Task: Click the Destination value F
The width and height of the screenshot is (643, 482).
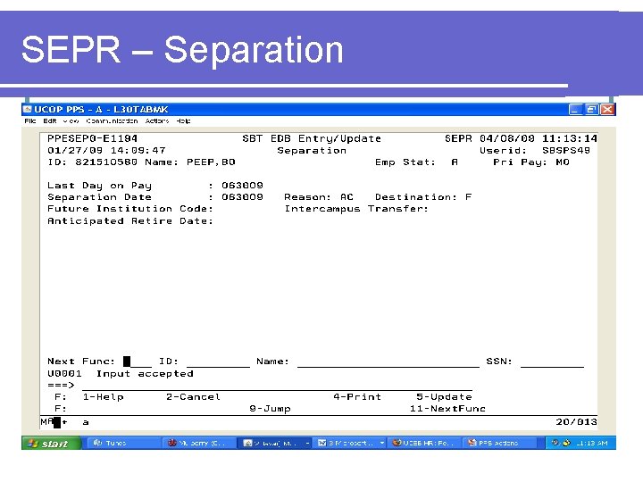Action: 468,197
